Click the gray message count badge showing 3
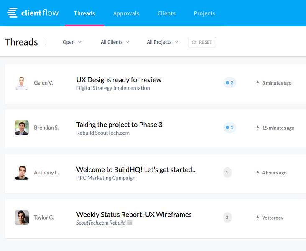Image resolution: width=306 pixels, height=251 pixels. coord(227,218)
